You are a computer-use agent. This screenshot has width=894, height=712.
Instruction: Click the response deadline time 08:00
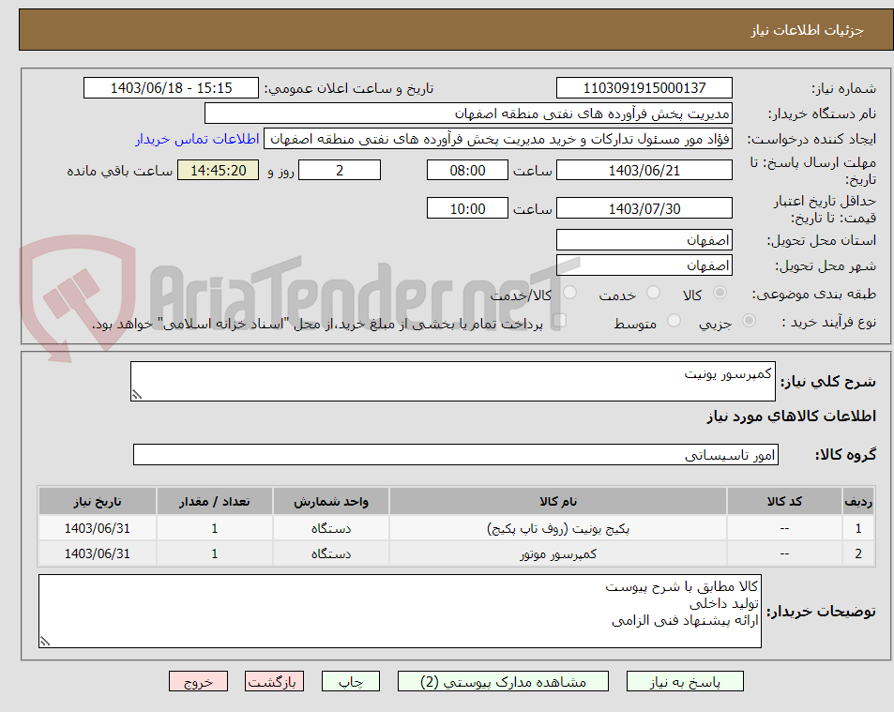coord(467,170)
